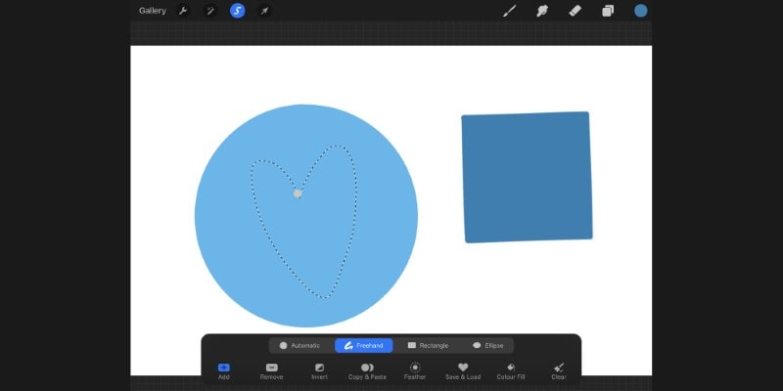783x391 pixels.
Task: Choose Freehand selection mode
Action: point(363,346)
